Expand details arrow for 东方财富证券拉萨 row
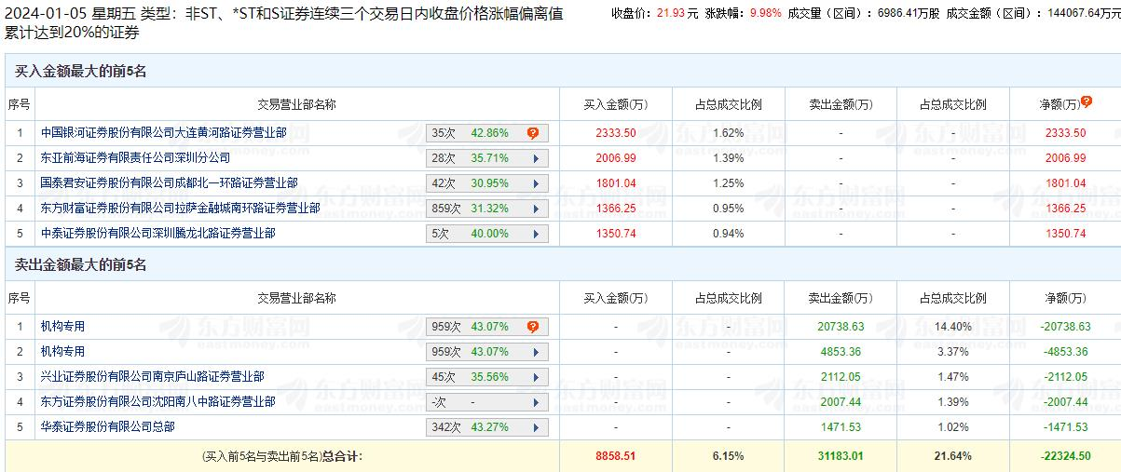Screen dimensions: 1121x472 tap(536, 209)
